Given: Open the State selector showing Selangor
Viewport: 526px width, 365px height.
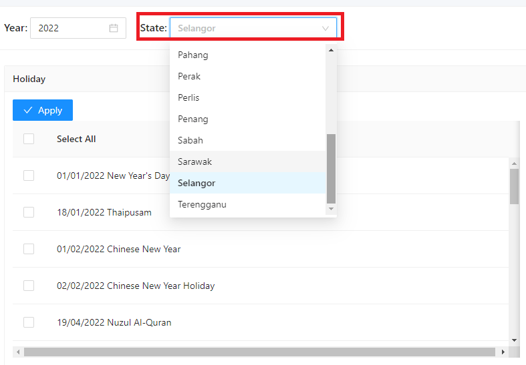Looking at the screenshot, I should point(247,29).
